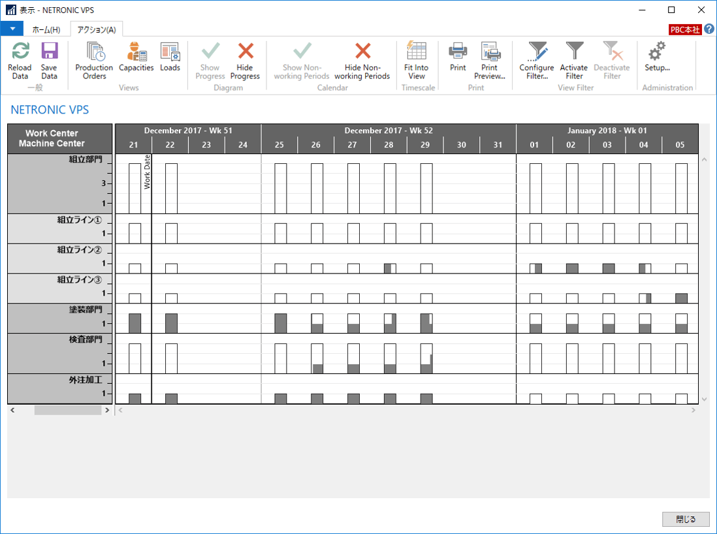Viewport: 717px width, 534px height.
Task: Activate the view filter
Action: click(x=574, y=52)
